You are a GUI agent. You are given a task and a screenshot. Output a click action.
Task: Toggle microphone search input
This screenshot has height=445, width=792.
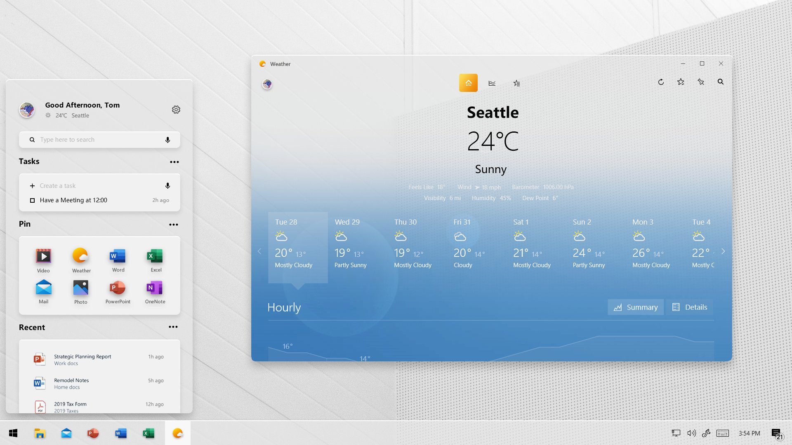(167, 140)
